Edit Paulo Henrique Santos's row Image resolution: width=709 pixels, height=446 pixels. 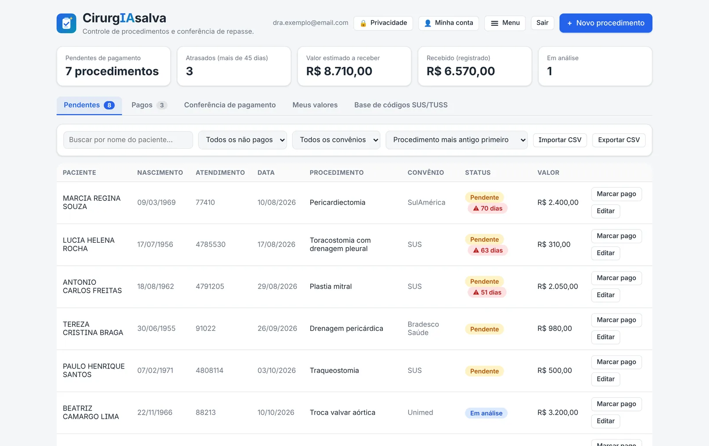coord(605,380)
